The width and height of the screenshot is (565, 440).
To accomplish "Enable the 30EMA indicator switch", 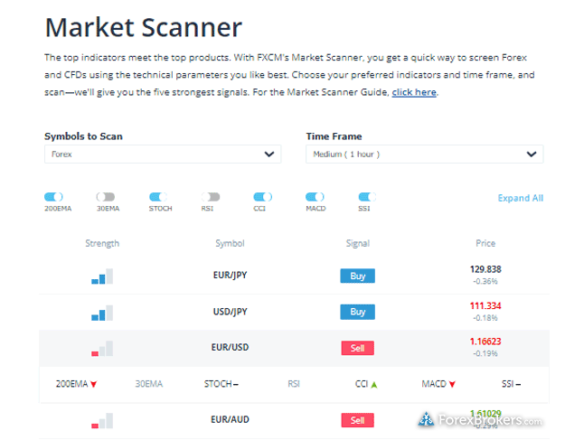I will click(106, 197).
